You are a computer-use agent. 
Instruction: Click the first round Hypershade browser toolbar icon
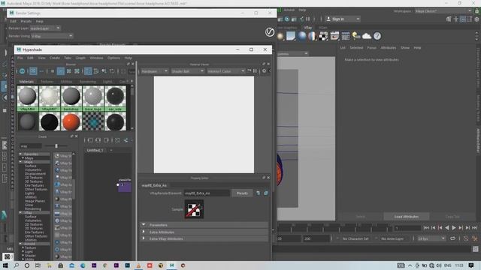click(x=23, y=71)
